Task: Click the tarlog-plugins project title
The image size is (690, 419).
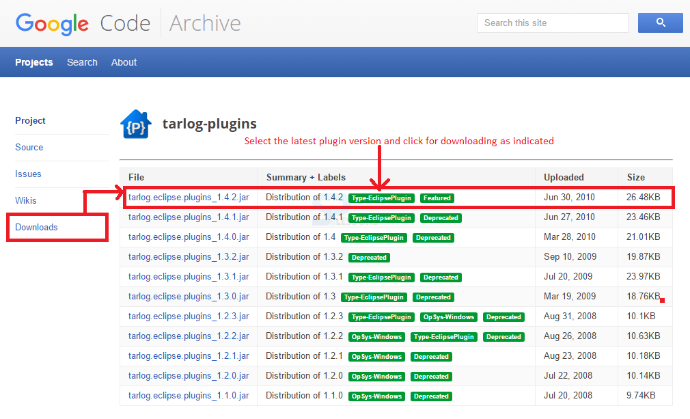Action: [210, 124]
